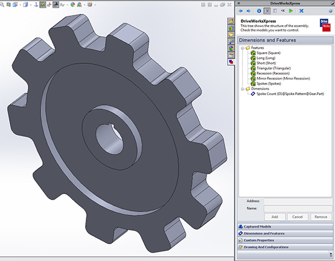Click the Edit Appearance color ball icon
The height and width of the screenshot is (261, 335).
(x=73, y=4)
